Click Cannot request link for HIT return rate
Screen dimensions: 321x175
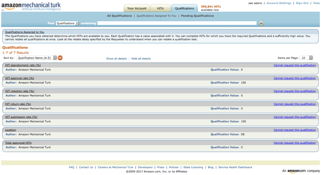(x=295, y=104)
